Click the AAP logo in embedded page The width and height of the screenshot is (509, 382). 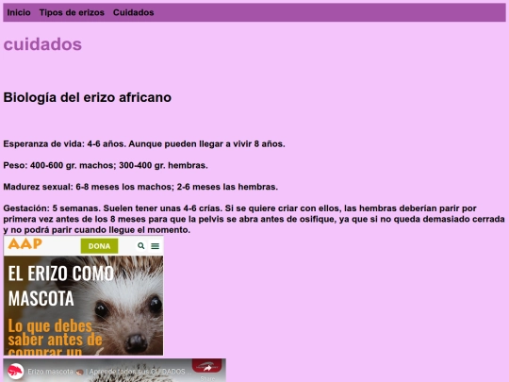pos(25,243)
